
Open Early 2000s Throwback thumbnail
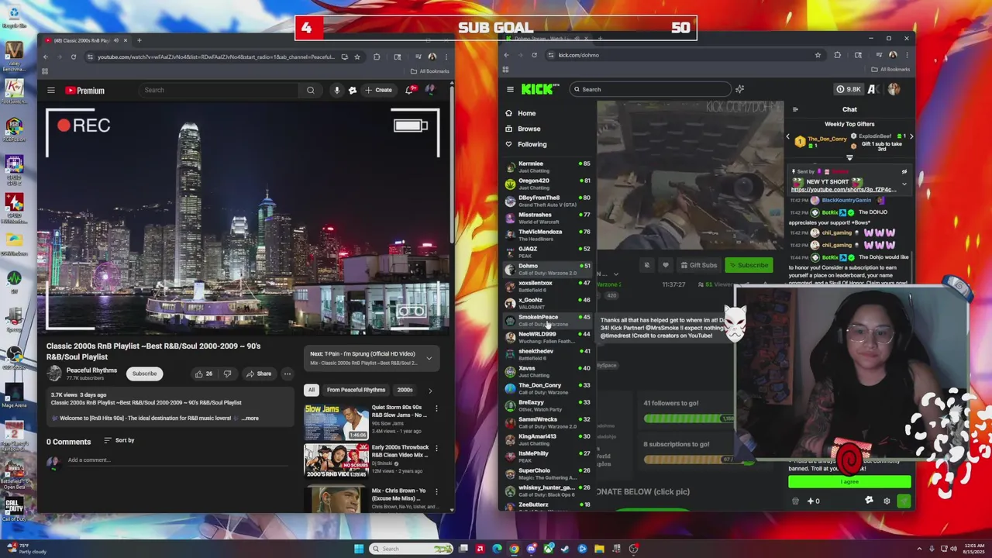pyautogui.click(x=336, y=462)
